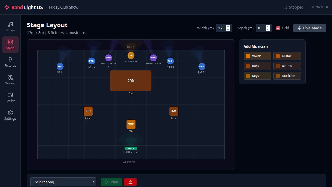Toggle the Stopped status checkbox
Screen dimensions: 332x187
pyautogui.click(x=285, y=7)
